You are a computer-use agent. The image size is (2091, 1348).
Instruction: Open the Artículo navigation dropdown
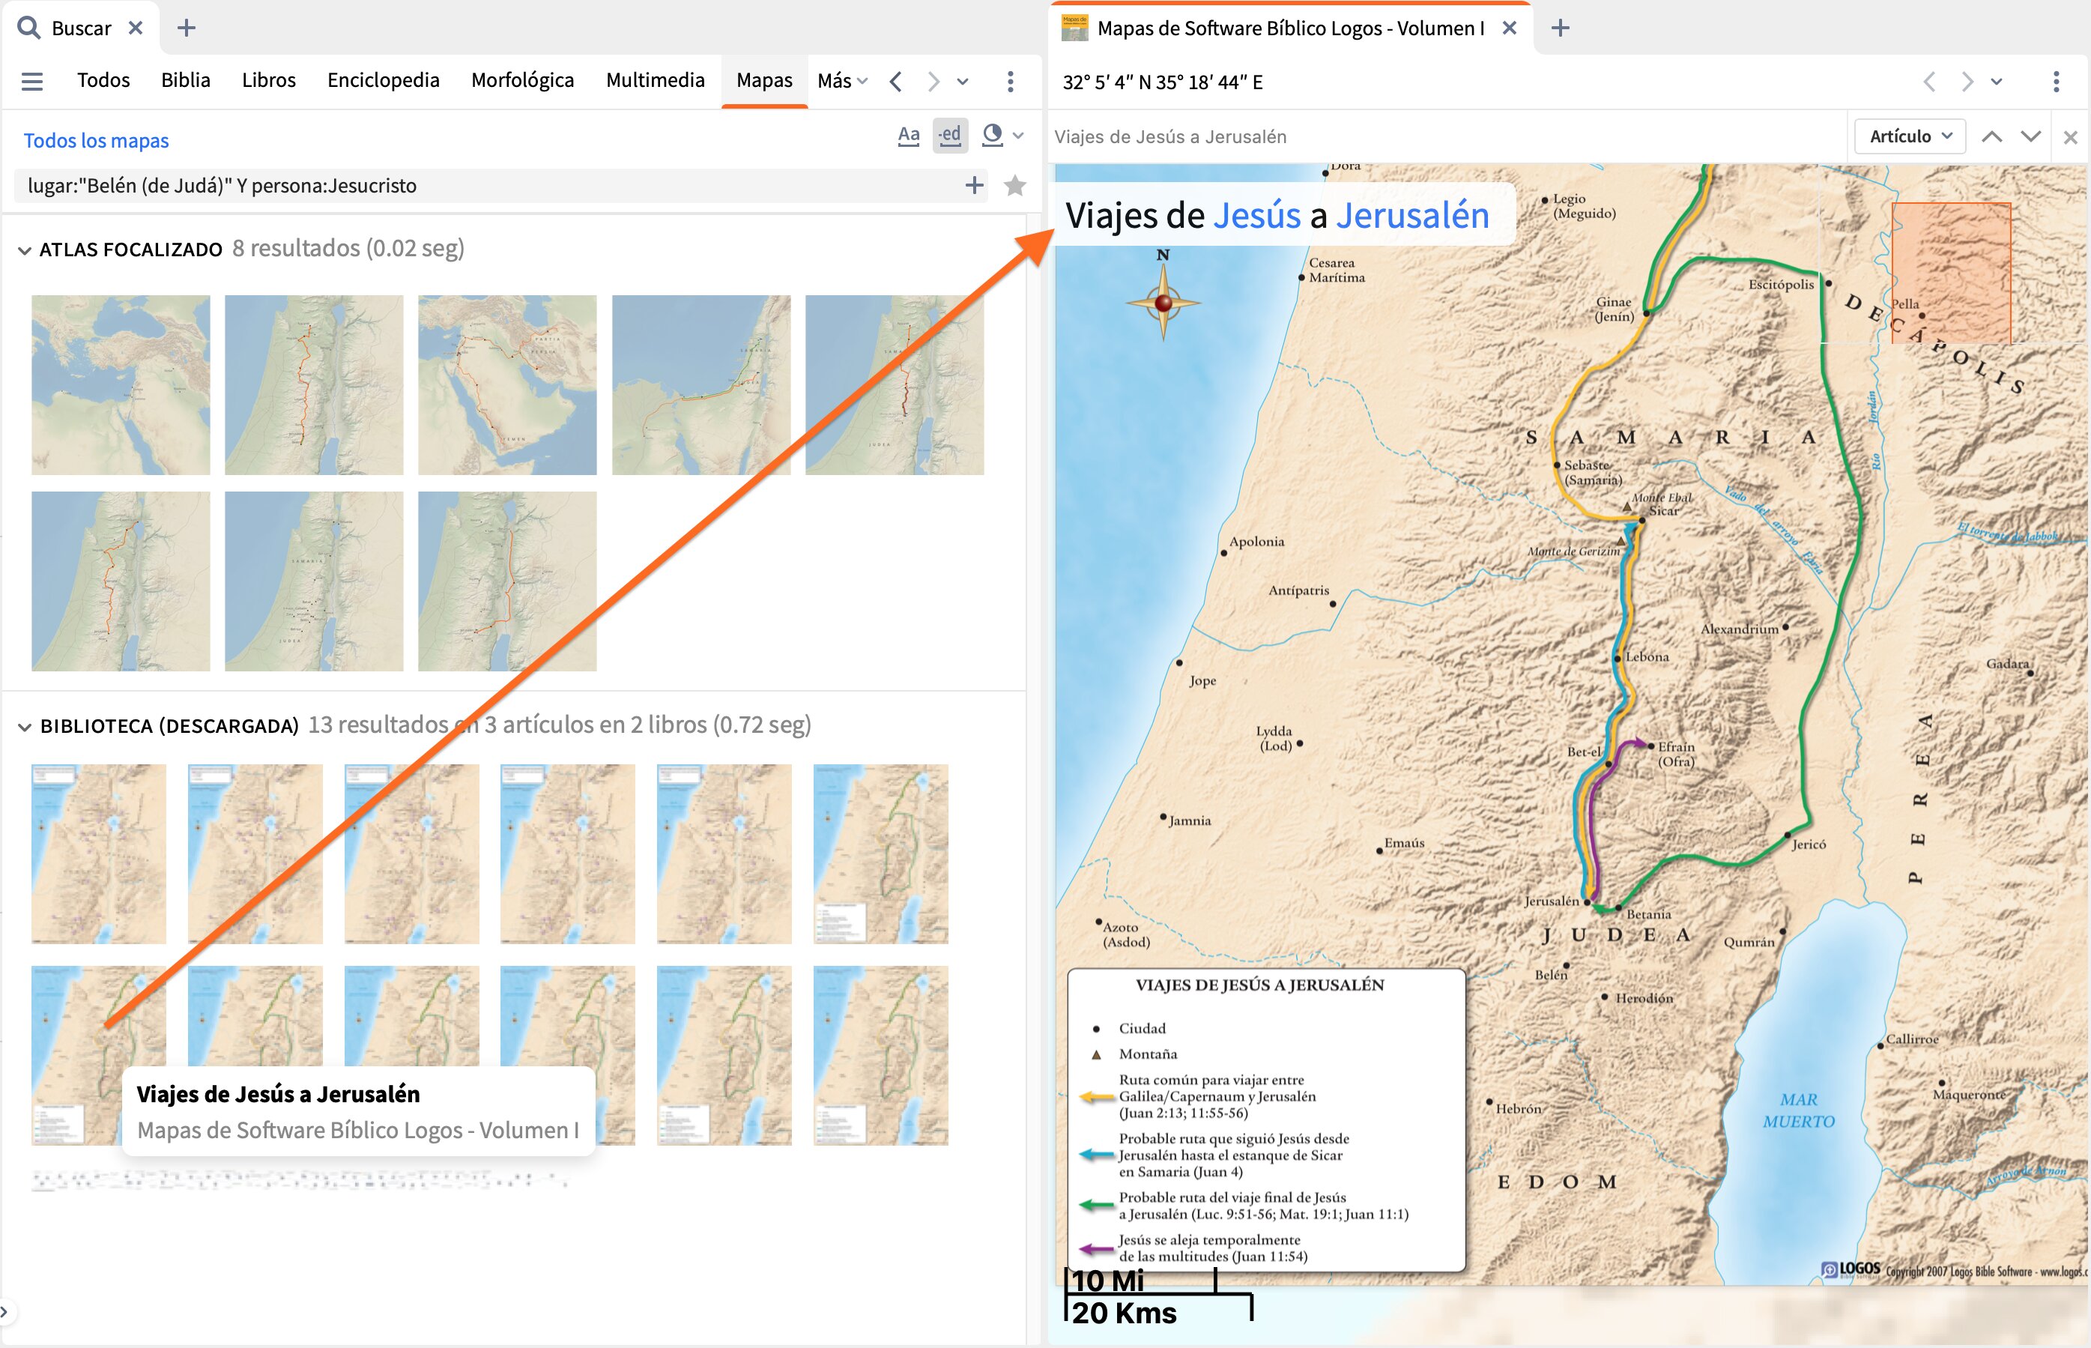click(1910, 136)
